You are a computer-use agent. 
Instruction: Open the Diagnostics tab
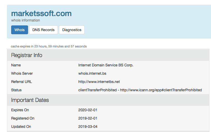[x=72, y=30]
